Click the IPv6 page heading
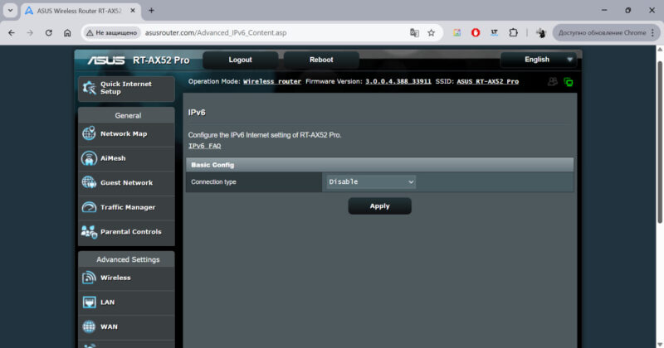Image resolution: width=664 pixels, height=348 pixels. coord(197,113)
